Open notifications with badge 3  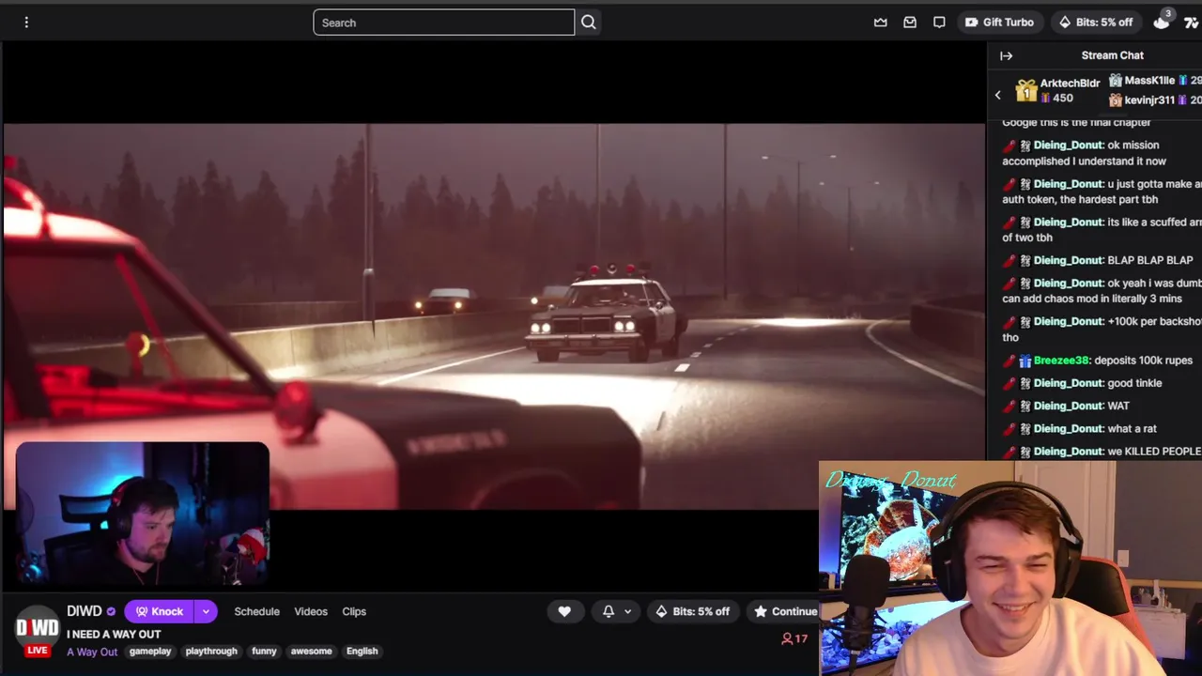[1162, 21]
